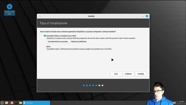Screen dimensions: 186x105
Task: Launch Firefox from the taskbar
Action: pyautogui.click(x=12, y=103)
